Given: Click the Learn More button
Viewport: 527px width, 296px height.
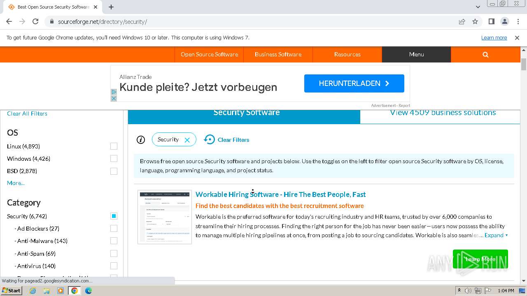Looking at the screenshot, I should click(480, 259).
